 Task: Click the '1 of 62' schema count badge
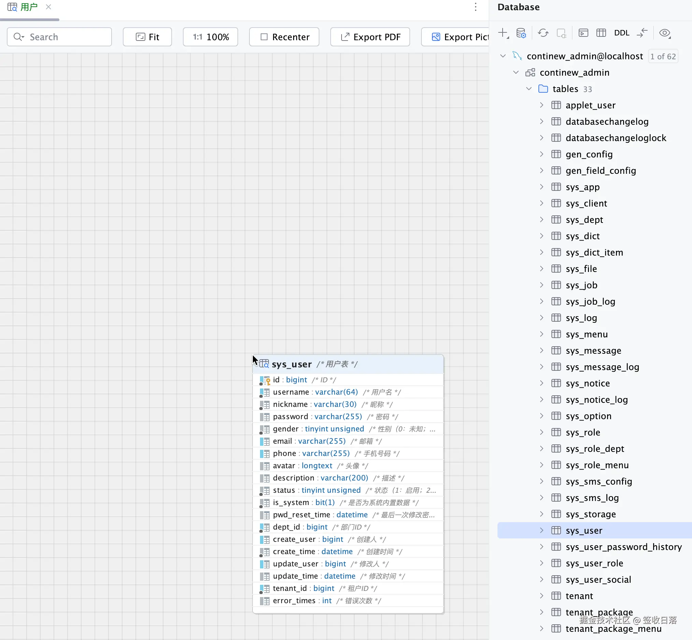coord(663,56)
